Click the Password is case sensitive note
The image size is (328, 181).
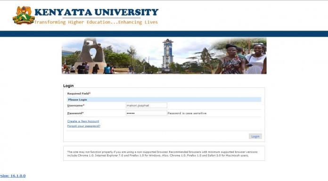pos(187,113)
